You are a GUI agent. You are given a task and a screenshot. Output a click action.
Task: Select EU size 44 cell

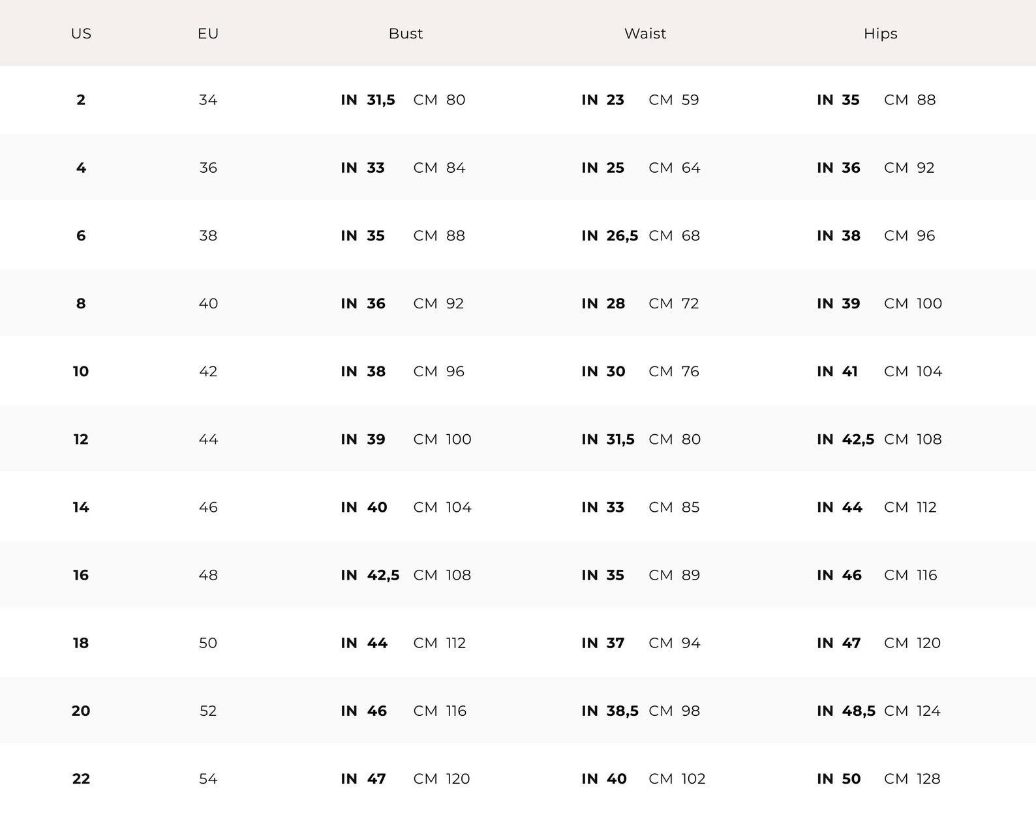coord(208,439)
